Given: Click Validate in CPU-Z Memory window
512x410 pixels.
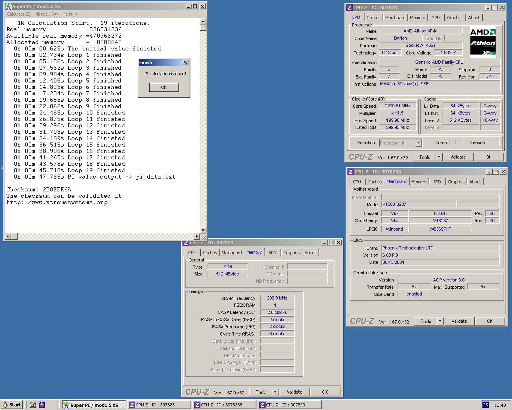Looking at the screenshot, I should (294, 392).
